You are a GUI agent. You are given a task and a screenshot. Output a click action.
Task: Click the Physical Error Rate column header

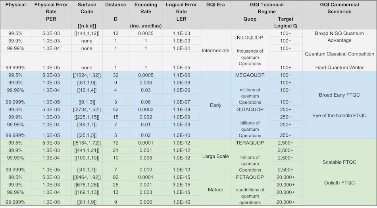[x=51, y=8]
